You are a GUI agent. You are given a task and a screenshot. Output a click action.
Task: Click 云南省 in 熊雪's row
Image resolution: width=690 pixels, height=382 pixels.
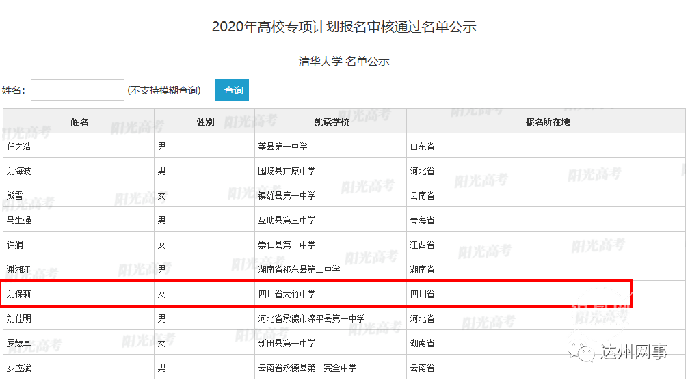point(423,195)
